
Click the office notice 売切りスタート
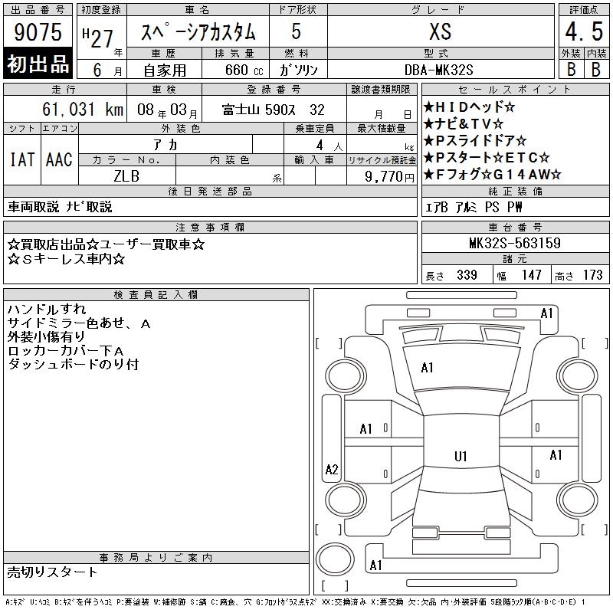[x=52, y=572]
